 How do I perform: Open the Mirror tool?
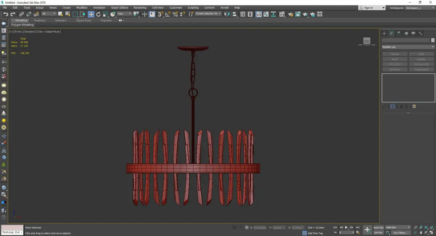[x=227, y=14]
